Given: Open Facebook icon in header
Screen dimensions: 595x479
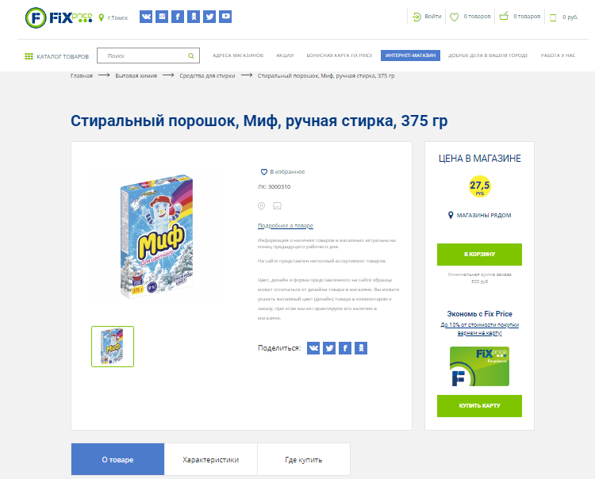Looking at the screenshot, I should 178,17.
